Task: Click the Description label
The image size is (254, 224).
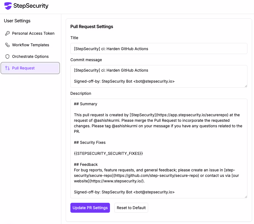Action: tap(81, 93)
